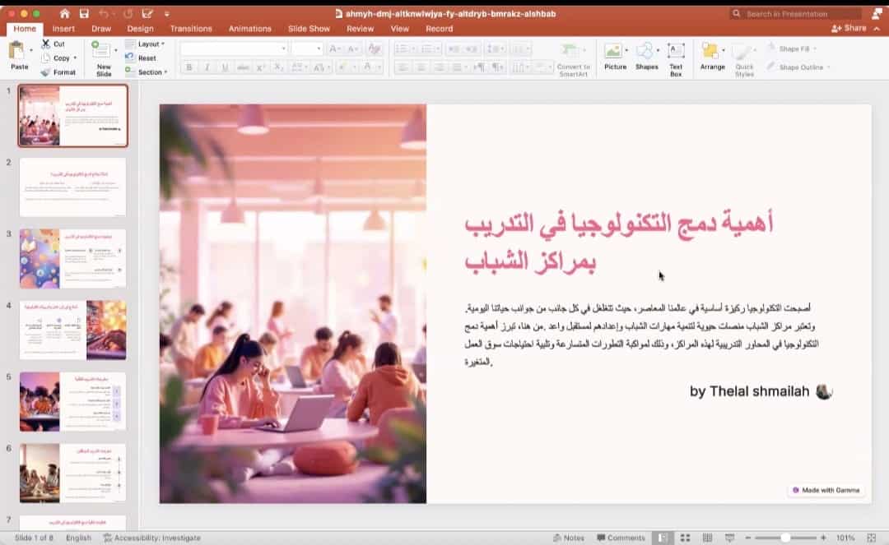Switch to Slide Sorter view

(x=685, y=538)
